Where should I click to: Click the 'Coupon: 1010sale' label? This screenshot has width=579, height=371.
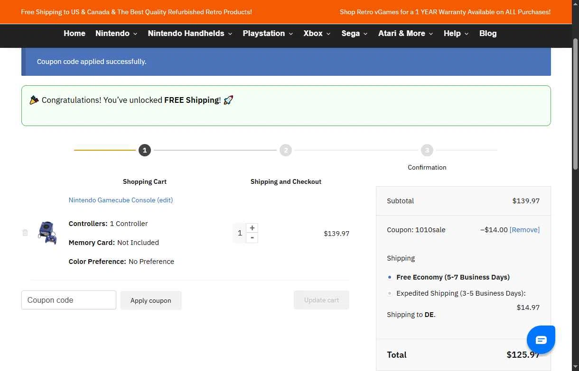pyautogui.click(x=416, y=230)
